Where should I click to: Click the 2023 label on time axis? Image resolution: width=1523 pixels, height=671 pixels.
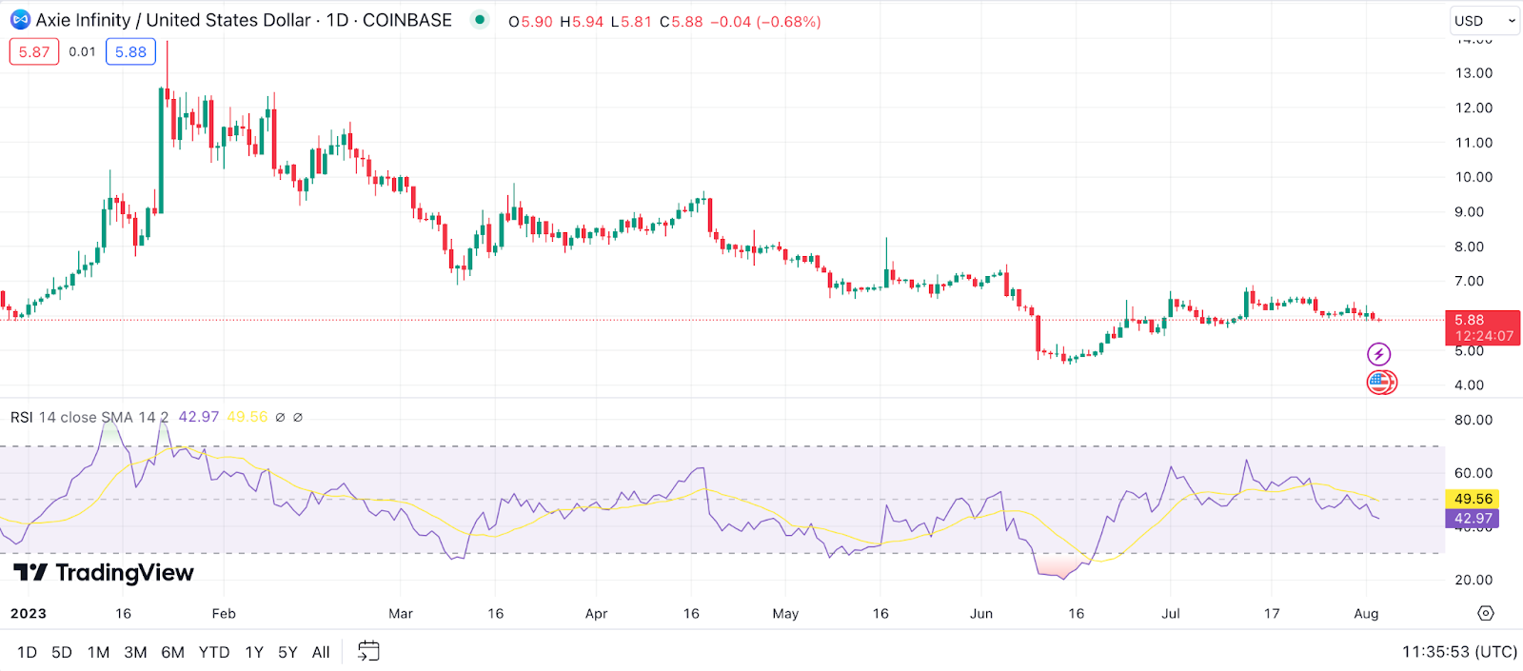pos(29,614)
